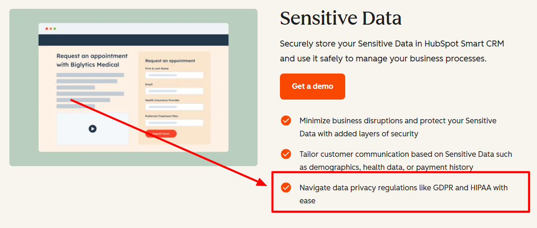537x228 pixels.
Task: Select the checkmark icon beside "Navigate data privacy regulations"
Action: coord(286,188)
